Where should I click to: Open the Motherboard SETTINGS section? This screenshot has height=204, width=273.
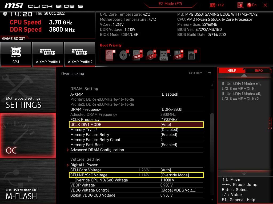[x=28, y=90]
